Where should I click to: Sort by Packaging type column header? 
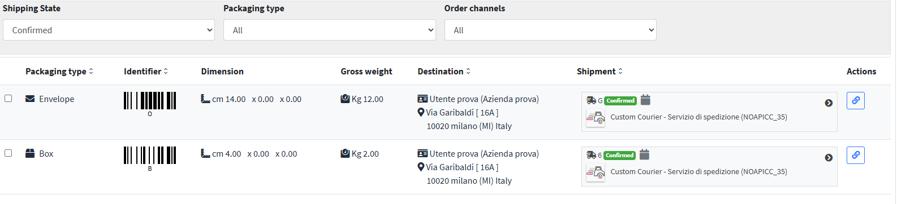point(59,72)
